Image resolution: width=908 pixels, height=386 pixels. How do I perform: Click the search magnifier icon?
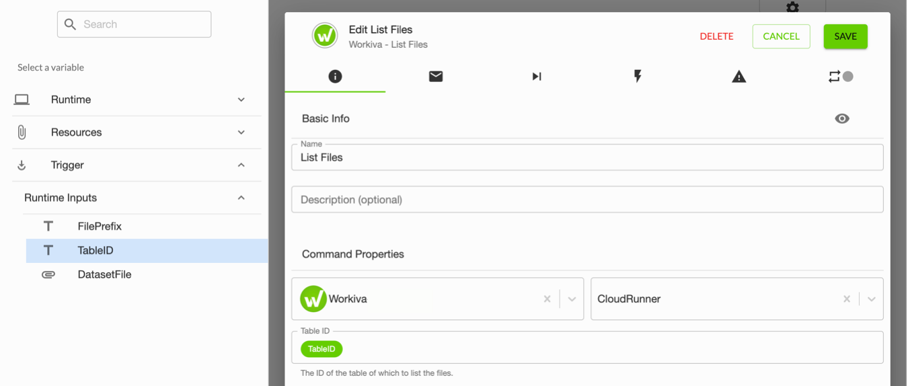click(70, 24)
